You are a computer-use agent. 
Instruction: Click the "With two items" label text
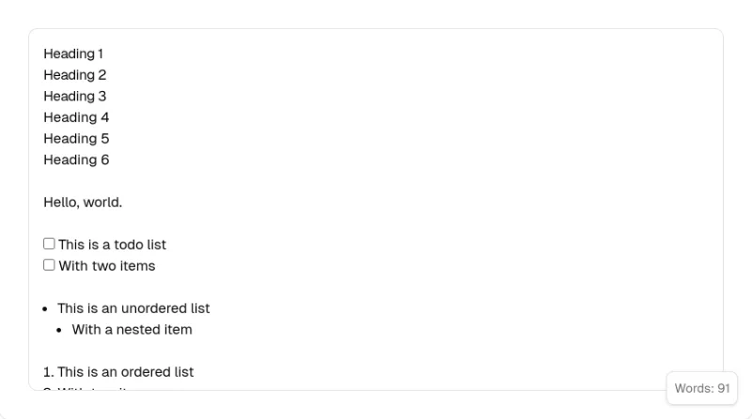(x=107, y=266)
